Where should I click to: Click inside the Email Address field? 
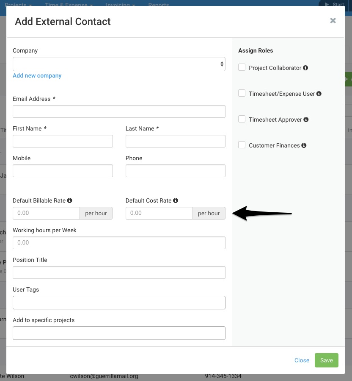pos(118,111)
